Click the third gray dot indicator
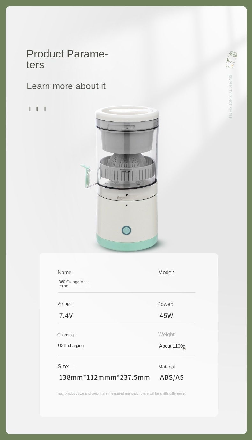252x440 pixels. [45, 109]
